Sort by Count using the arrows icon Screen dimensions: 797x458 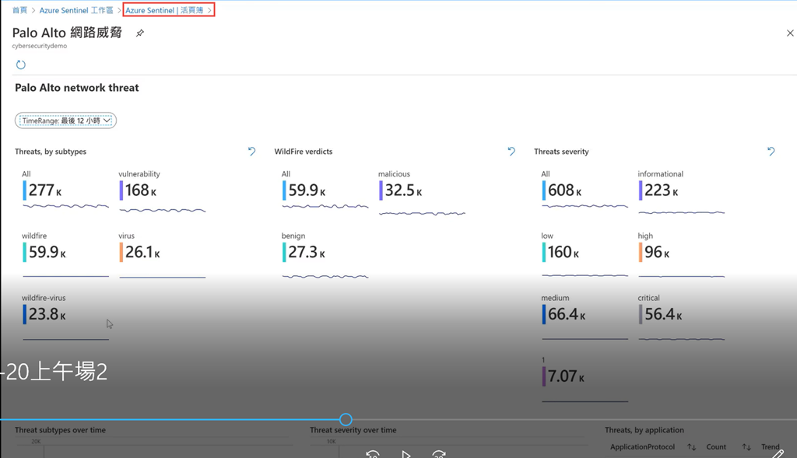coord(746,447)
